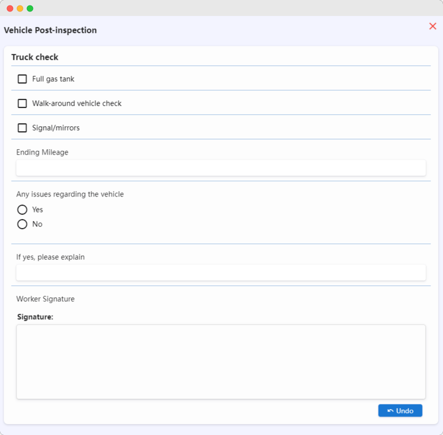The image size is (443, 435).
Task: Click inside the signature drawing pad
Action: coord(221,362)
